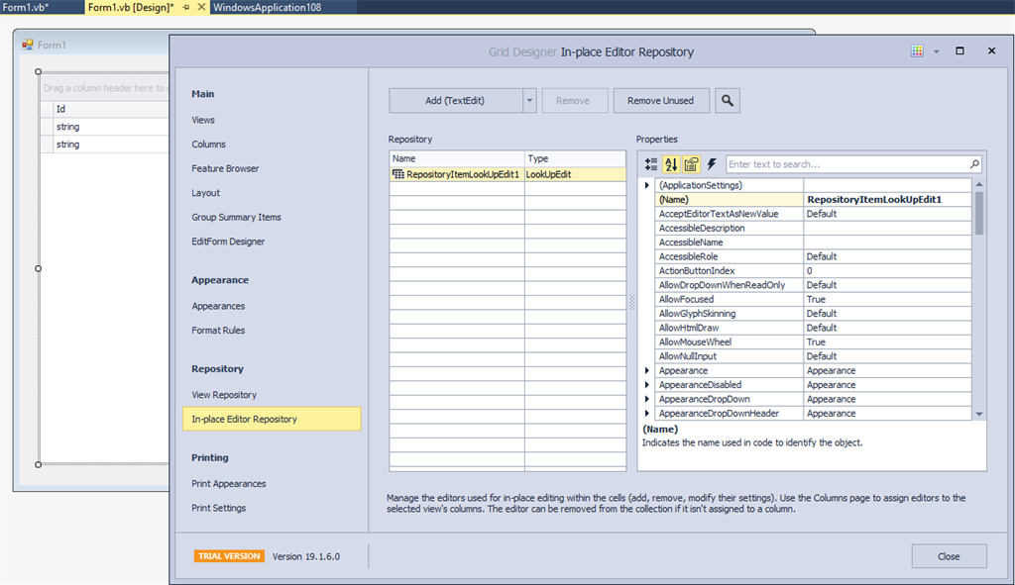The height and width of the screenshot is (585, 1015).
Task: Sort properties alphabetically with the A-Z icon
Action: pyautogui.click(x=669, y=165)
